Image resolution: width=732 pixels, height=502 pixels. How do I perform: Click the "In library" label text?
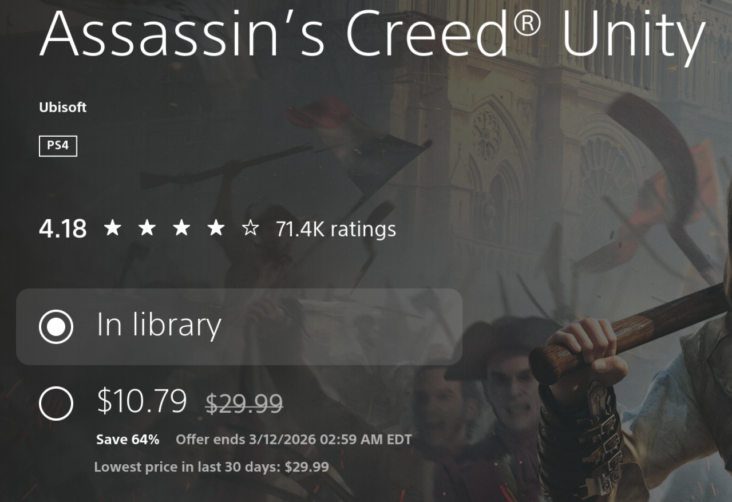click(x=159, y=326)
